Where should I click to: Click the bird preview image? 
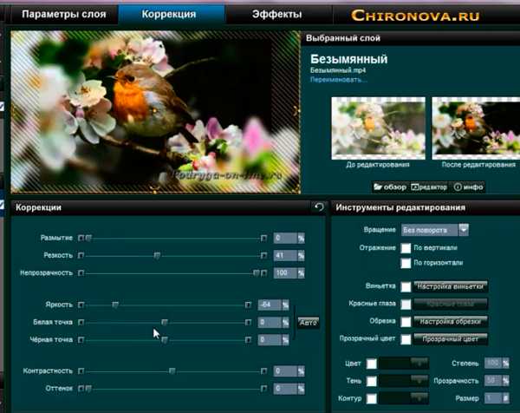pos(155,112)
